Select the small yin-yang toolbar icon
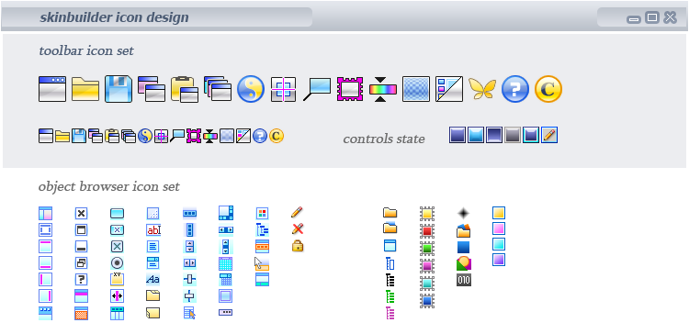The image size is (689, 334). click(x=144, y=136)
